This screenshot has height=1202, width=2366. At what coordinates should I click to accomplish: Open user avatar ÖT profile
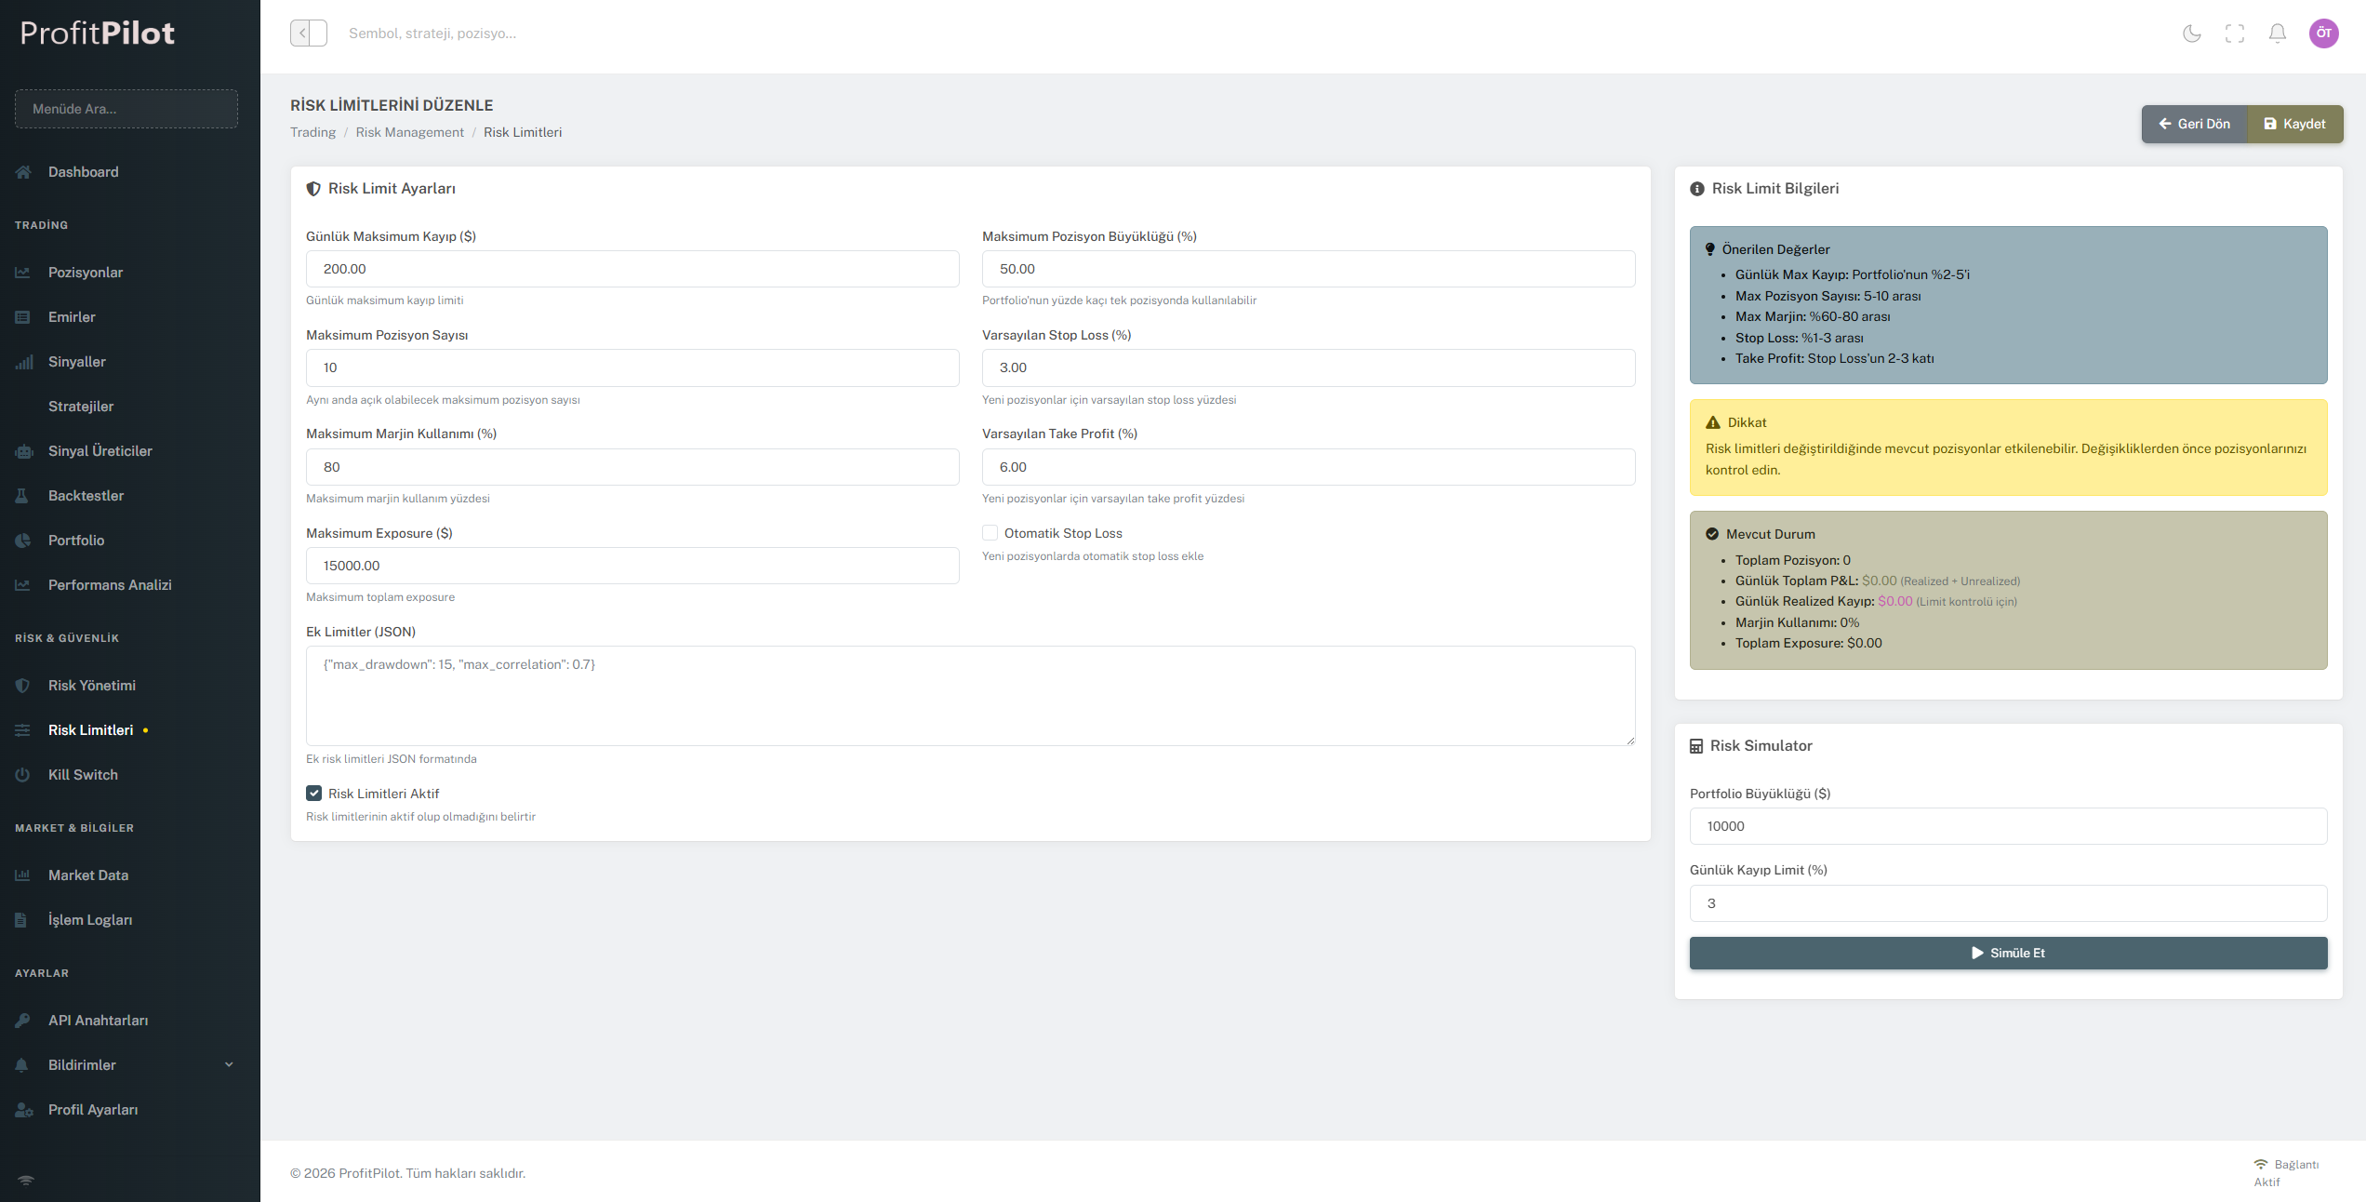pos(2323,33)
